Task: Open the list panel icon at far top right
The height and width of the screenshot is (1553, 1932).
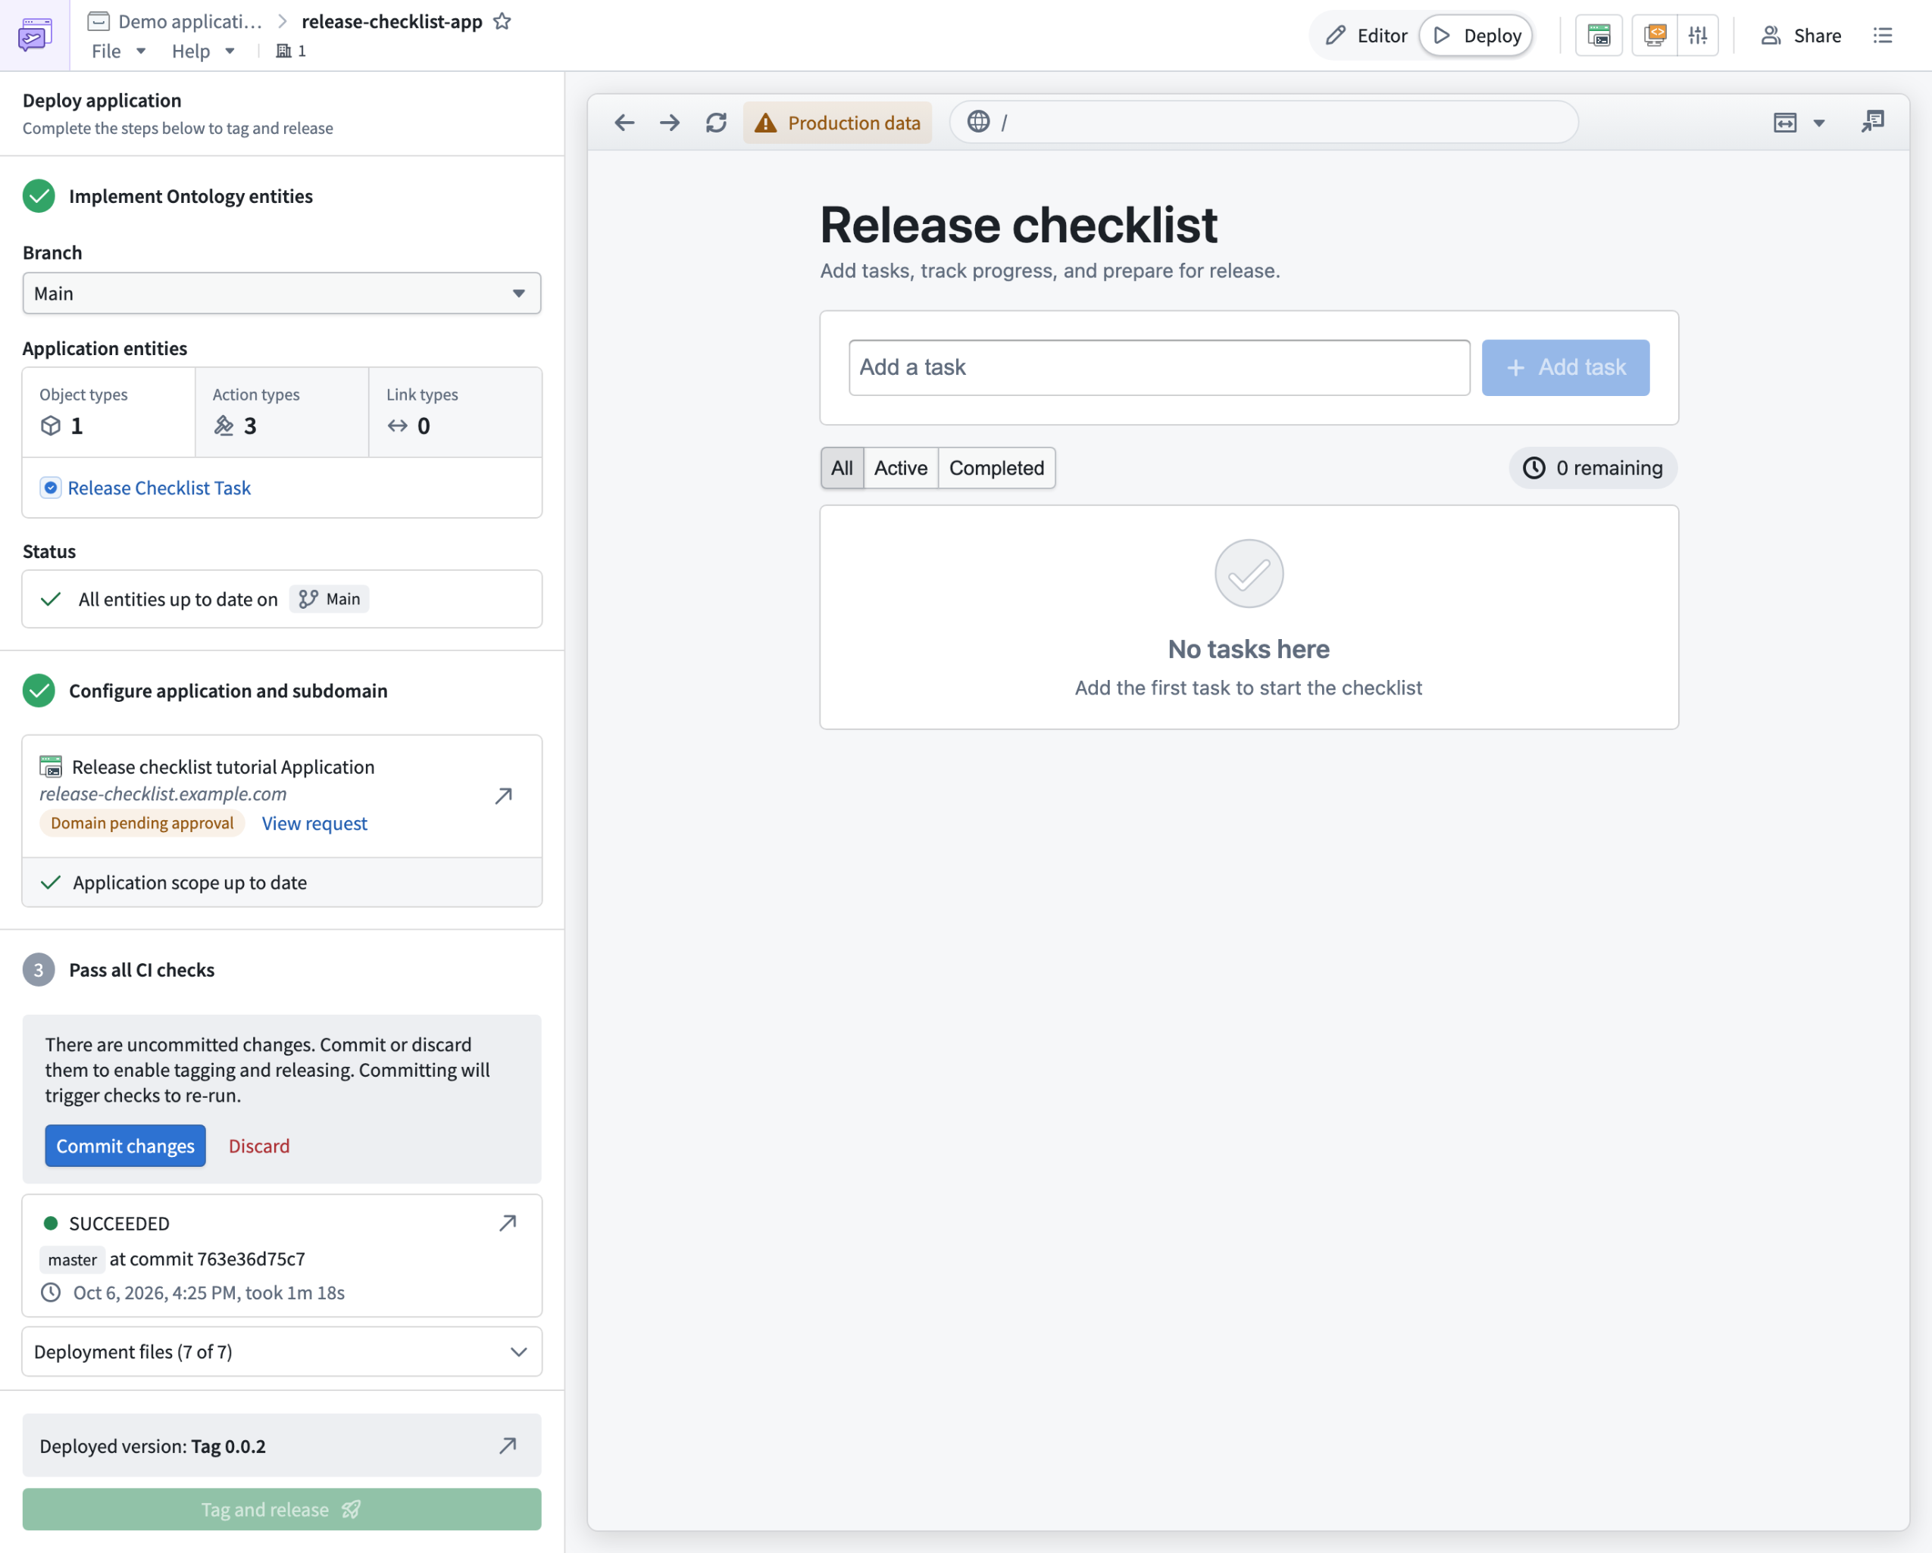Action: (1883, 36)
